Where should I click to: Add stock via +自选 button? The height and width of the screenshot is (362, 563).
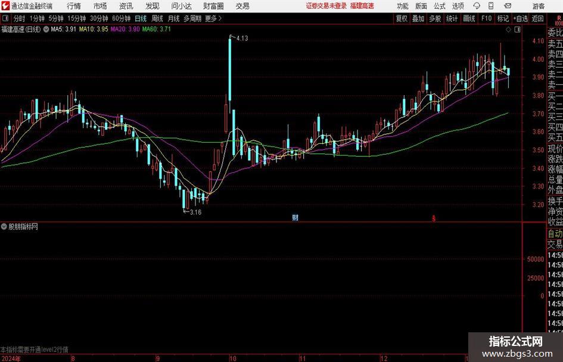point(521,18)
